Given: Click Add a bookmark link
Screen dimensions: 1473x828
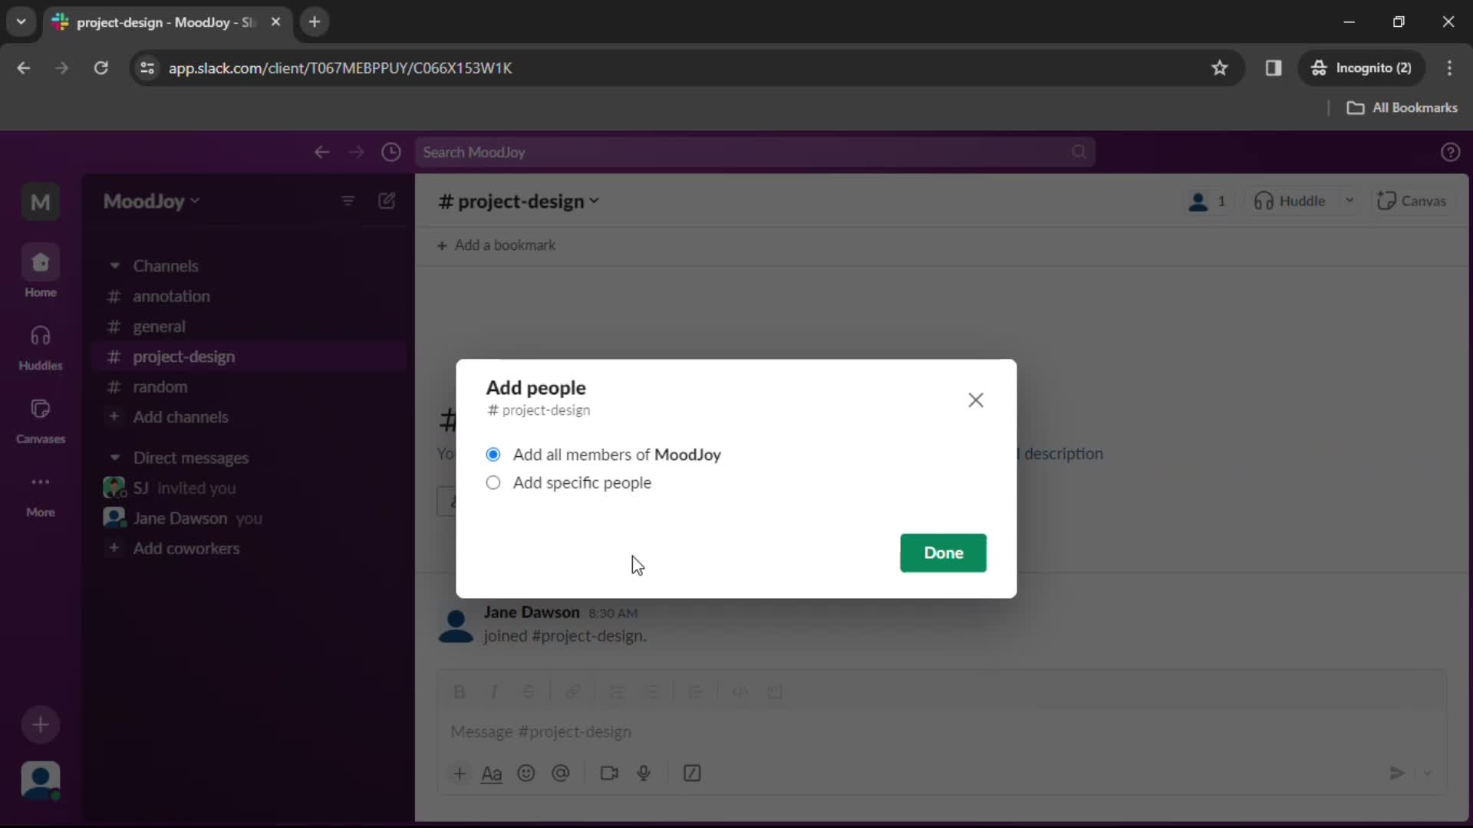Looking at the screenshot, I should (499, 245).
